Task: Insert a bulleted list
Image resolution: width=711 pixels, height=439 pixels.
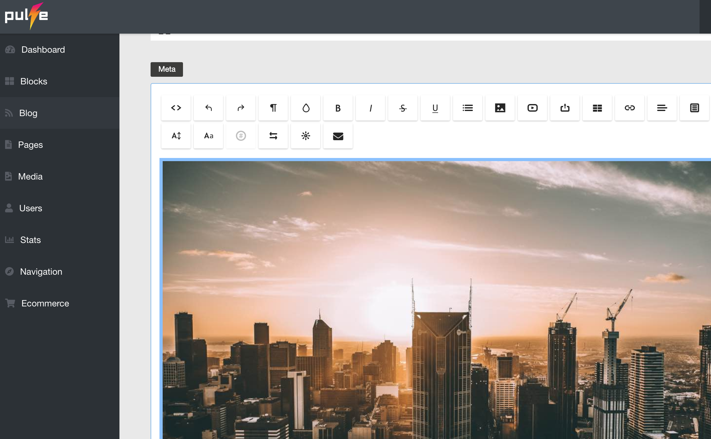Action: (467, 108)
